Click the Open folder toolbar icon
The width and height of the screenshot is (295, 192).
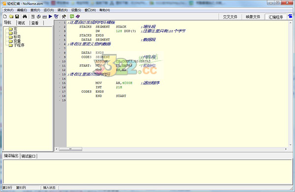(x=11, y=17)
